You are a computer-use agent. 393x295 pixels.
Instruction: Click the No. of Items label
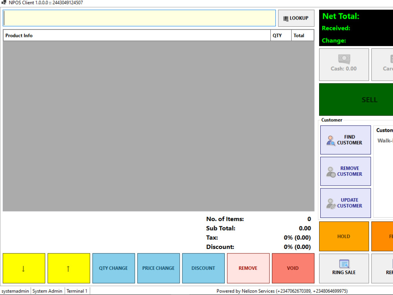point(225,219)
